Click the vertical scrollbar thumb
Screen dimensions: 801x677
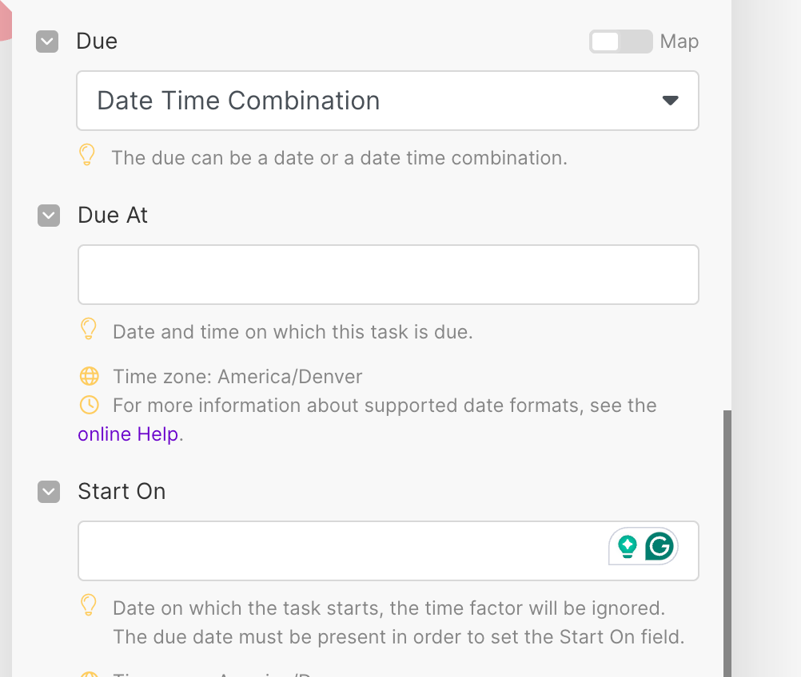727,543
